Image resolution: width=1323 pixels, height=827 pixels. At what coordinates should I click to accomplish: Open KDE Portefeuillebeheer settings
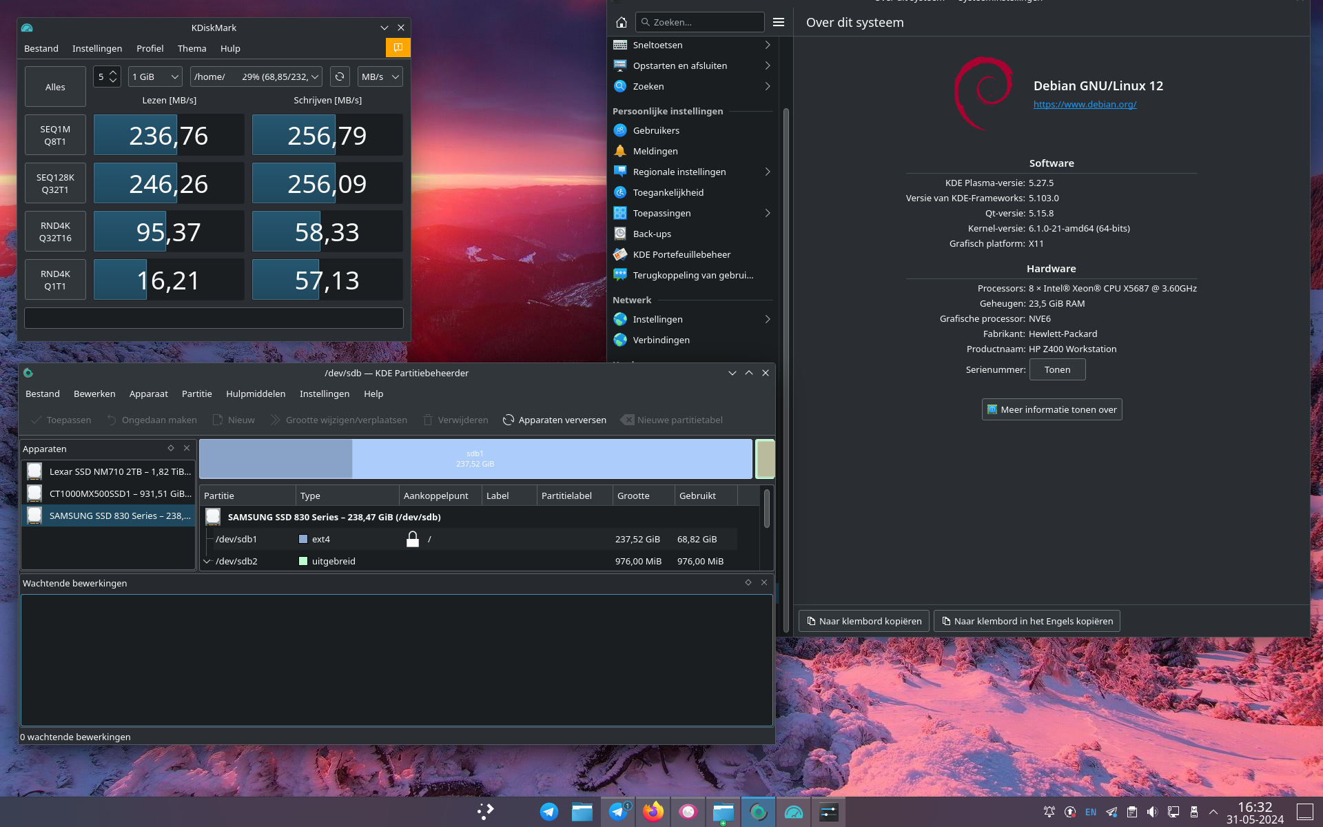pos(692,254)
